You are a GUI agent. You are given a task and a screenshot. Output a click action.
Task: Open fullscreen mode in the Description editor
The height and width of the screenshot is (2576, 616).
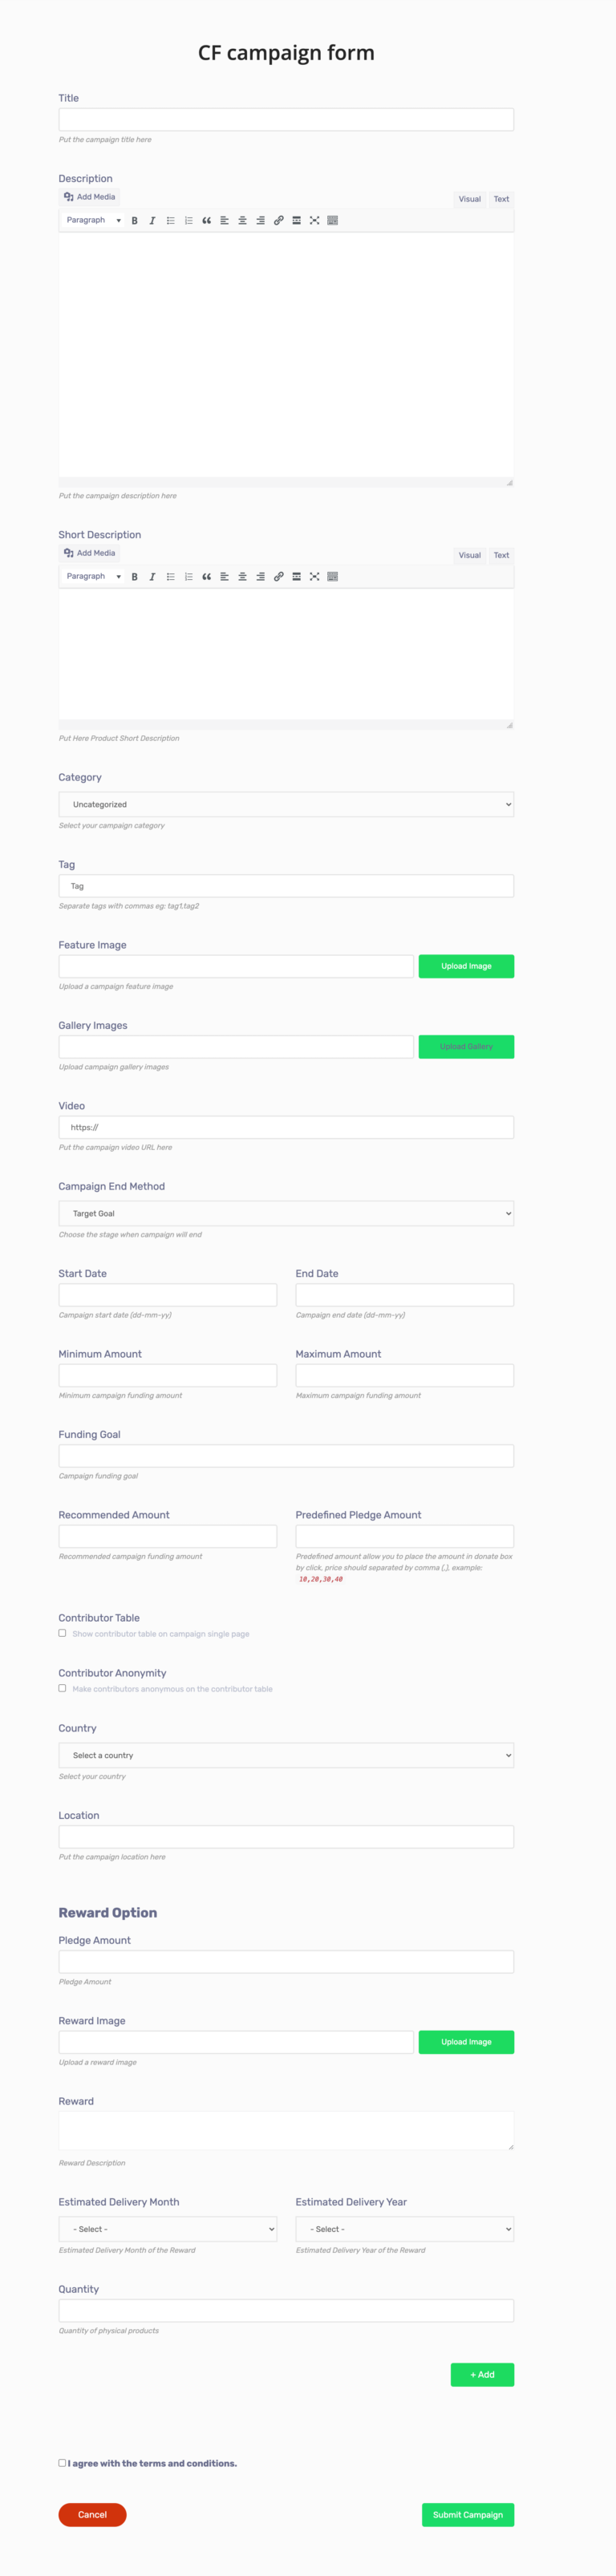(x=315, y=220)
